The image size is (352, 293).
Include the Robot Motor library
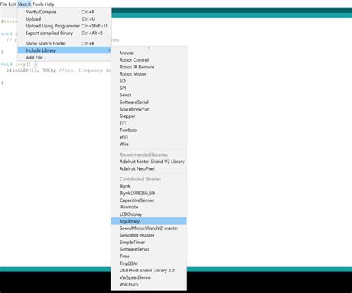tap(149, 74)
